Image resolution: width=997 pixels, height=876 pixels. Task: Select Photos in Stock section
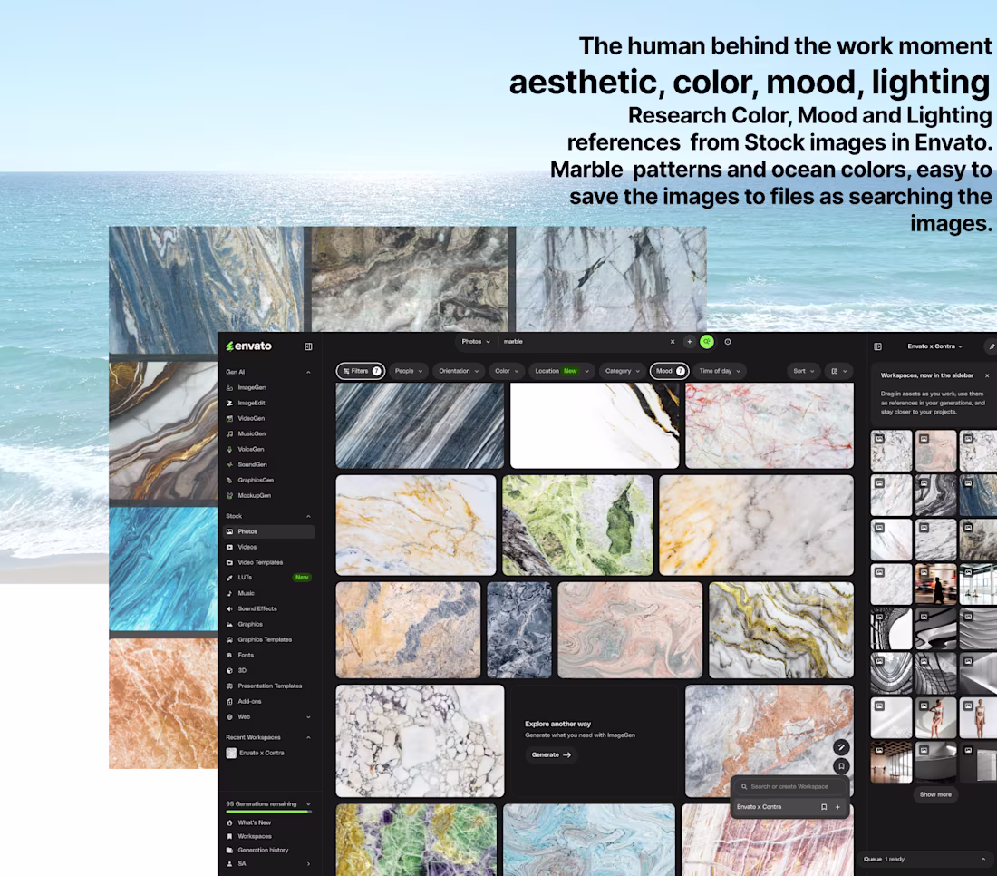point(269,531)
